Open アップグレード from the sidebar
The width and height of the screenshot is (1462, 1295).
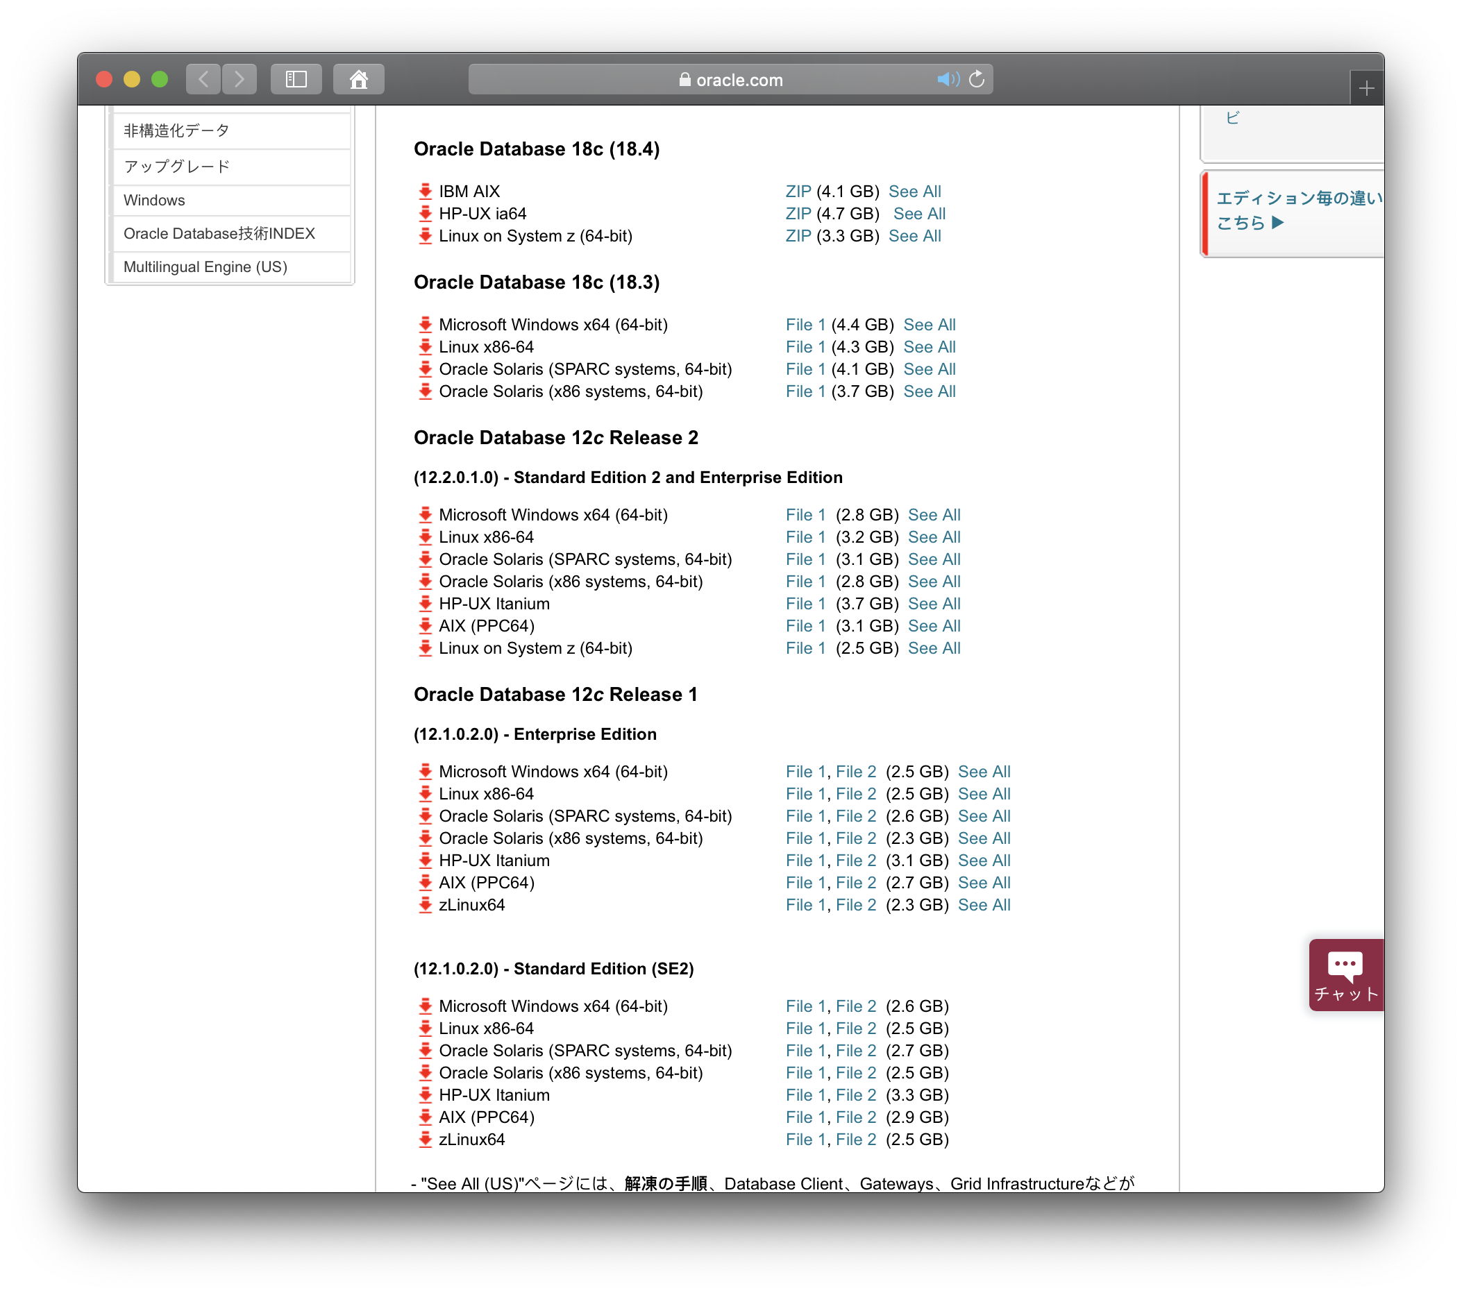tap(176, 166)
